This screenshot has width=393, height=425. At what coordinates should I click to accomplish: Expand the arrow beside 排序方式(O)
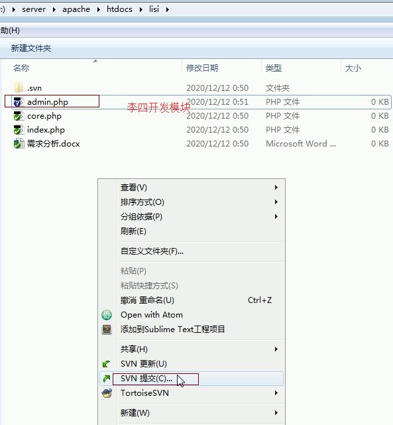(276, 202)
